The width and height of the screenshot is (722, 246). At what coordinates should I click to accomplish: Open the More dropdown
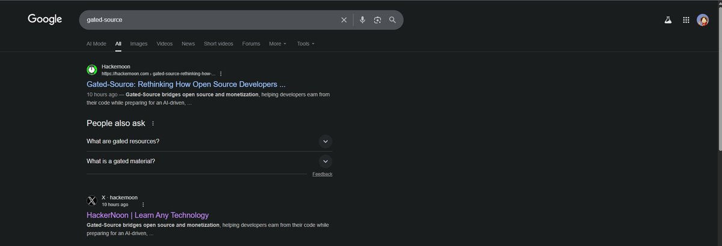277,44
